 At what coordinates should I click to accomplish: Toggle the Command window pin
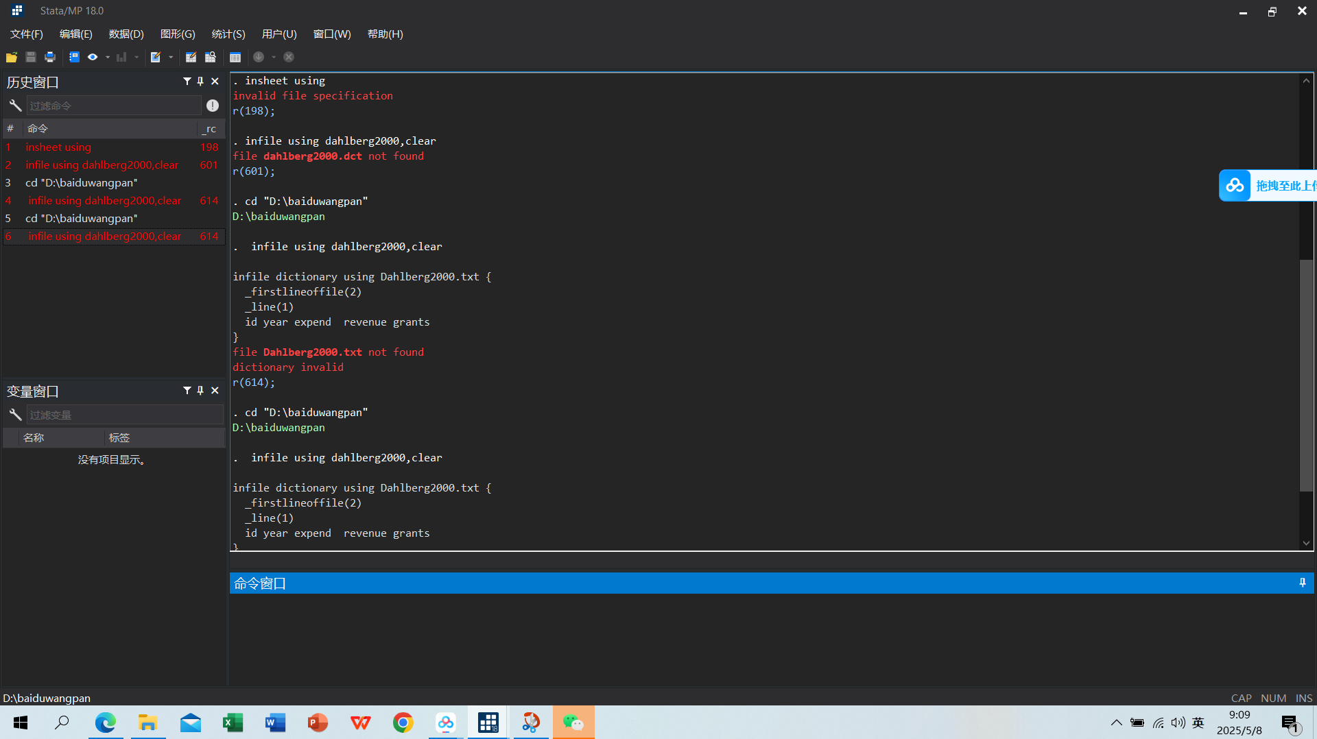coord(1303,583)
